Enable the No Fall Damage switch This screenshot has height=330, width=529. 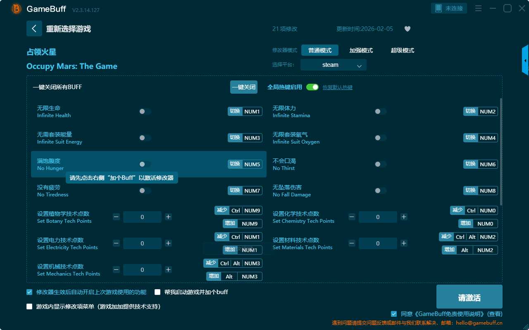381,191
